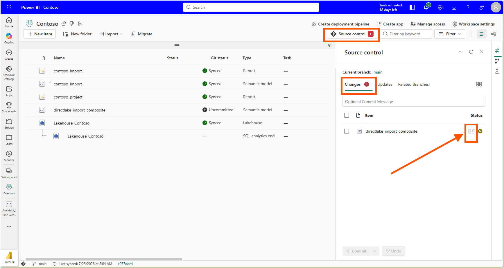This screenshot has width=504, height=269.
Task: Open Scorecards in the sidebar
Action: click(x=9, y=107)
